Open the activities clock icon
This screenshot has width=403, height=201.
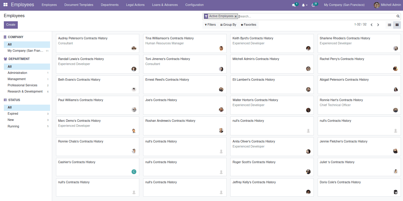click(x=314, y=5)
